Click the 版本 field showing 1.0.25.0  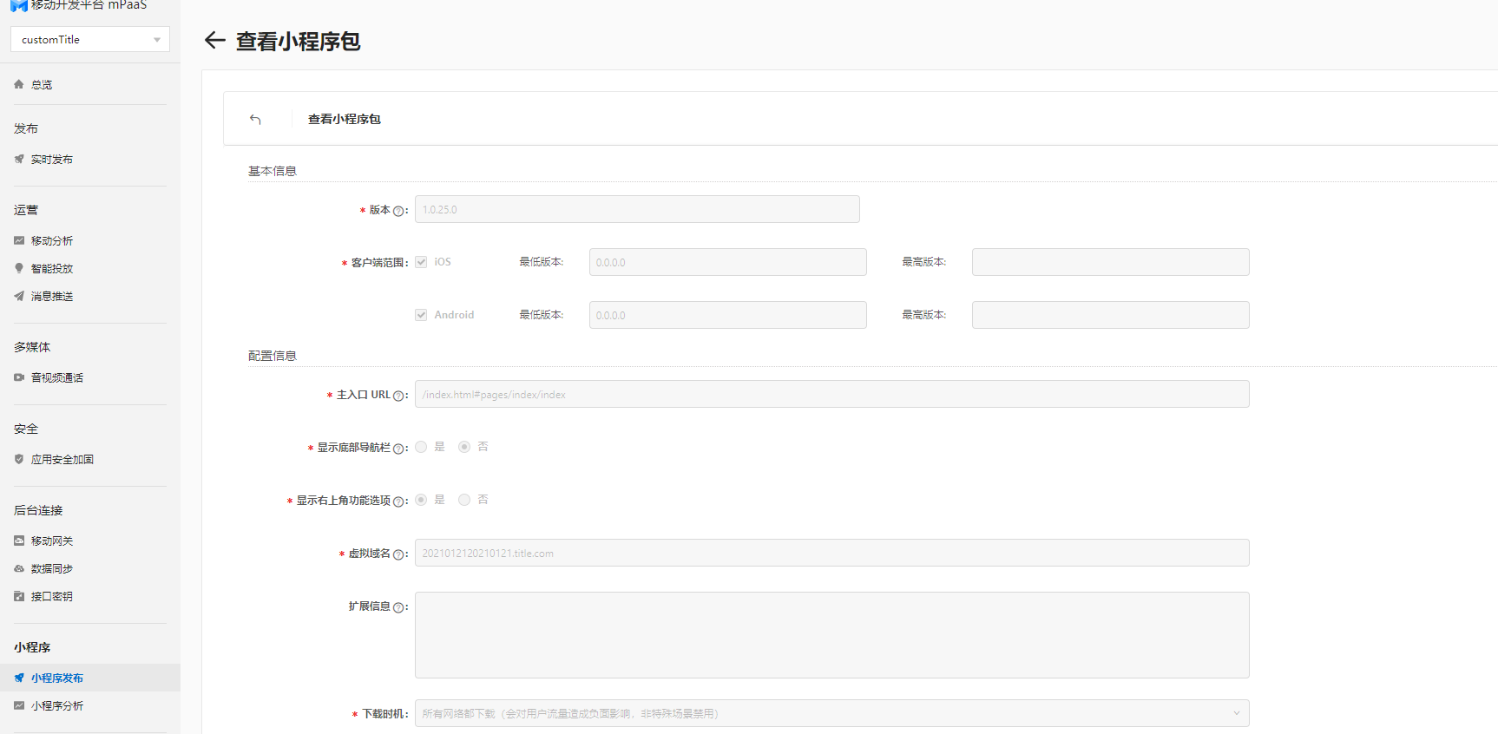coord(637,209)
